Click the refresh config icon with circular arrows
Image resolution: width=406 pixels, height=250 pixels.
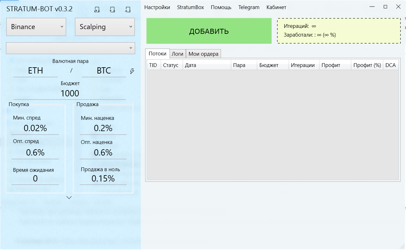[97, 10]
